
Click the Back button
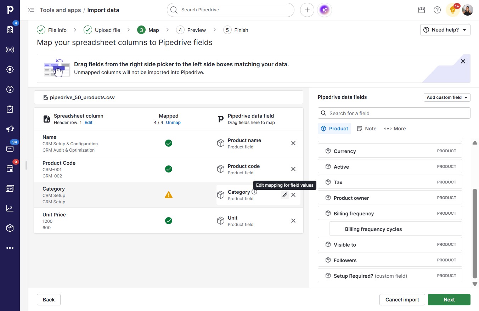tap(49, 300)
